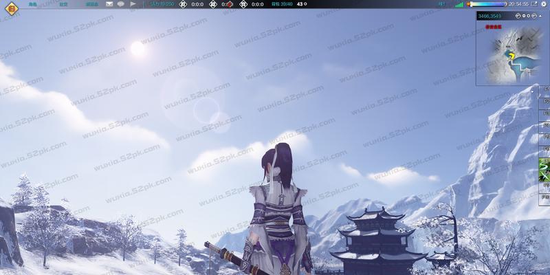Click the small text left of signal bars

442,4
